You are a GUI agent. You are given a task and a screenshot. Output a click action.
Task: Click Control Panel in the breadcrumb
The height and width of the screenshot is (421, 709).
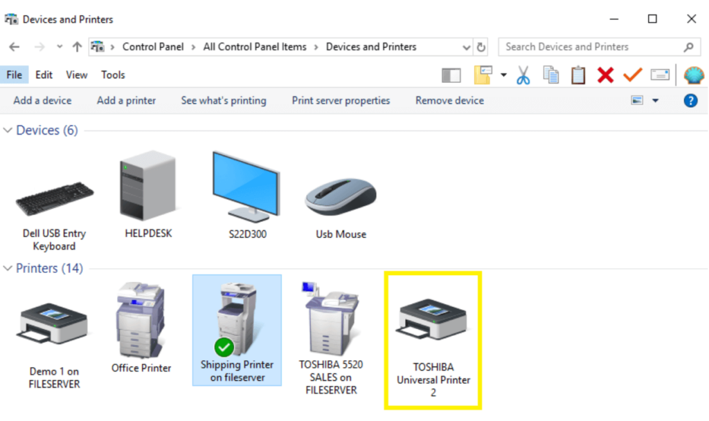coord(153,47)
